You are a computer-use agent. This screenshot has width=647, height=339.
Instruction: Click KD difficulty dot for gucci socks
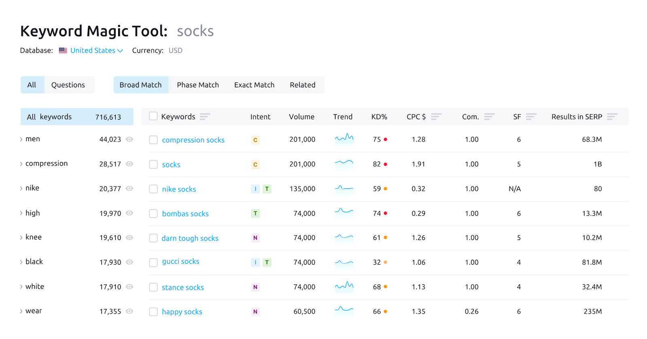385,262
